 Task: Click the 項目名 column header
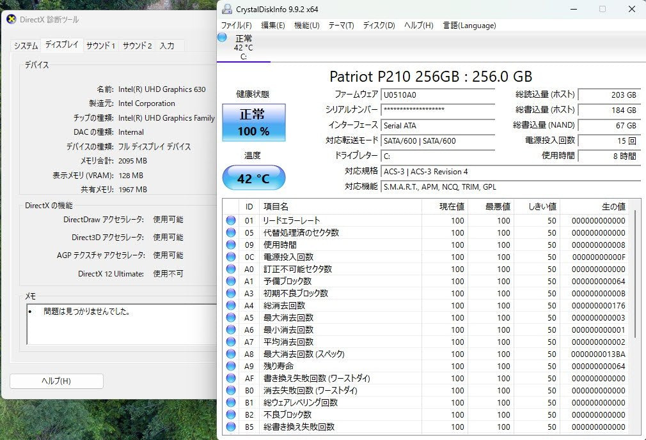coord(340,207)
